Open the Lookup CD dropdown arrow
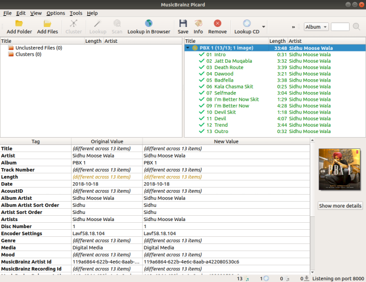The image size is (366, 282). point(264,27)
